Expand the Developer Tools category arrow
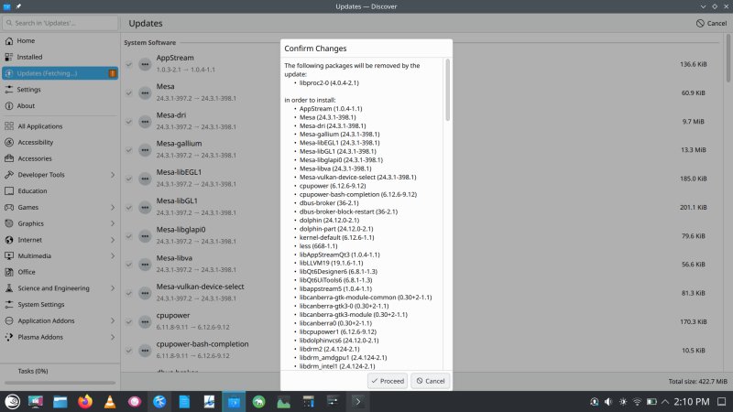733x412 pixels. [x=112, y=175]
